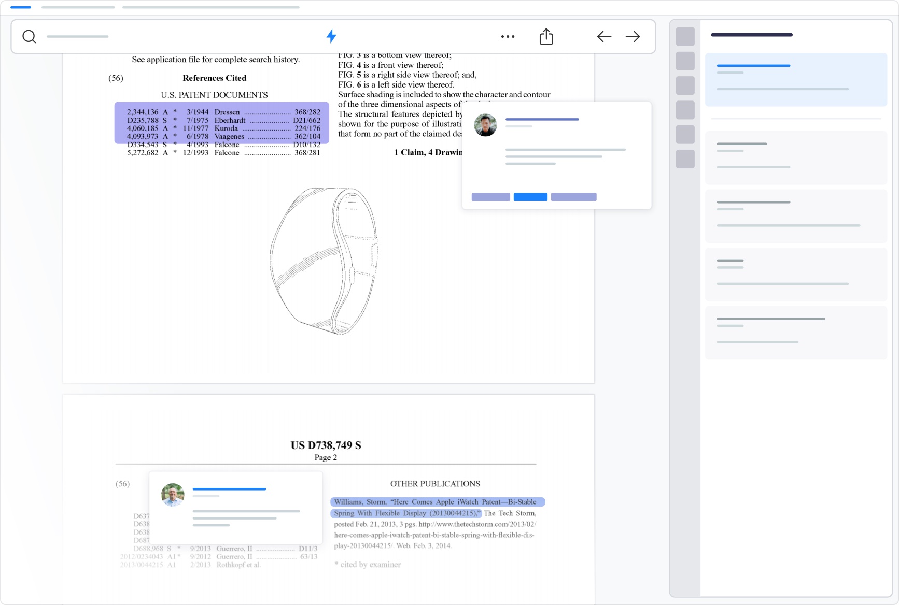Click highlighted 'Williams, Storm, Here Comes Apple iWatch' line
The image size is (899, 605).
[x=438, y=502]
